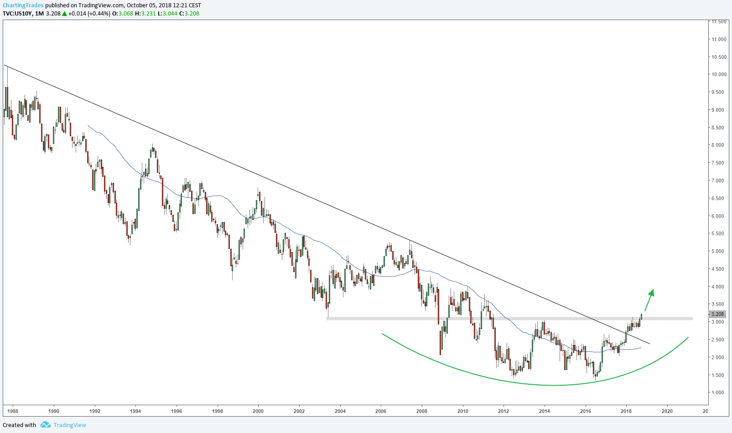The width and height of the screenshot is (732, 433).
Task: Click the 1990 label on time axis
Action: point(54,411)
